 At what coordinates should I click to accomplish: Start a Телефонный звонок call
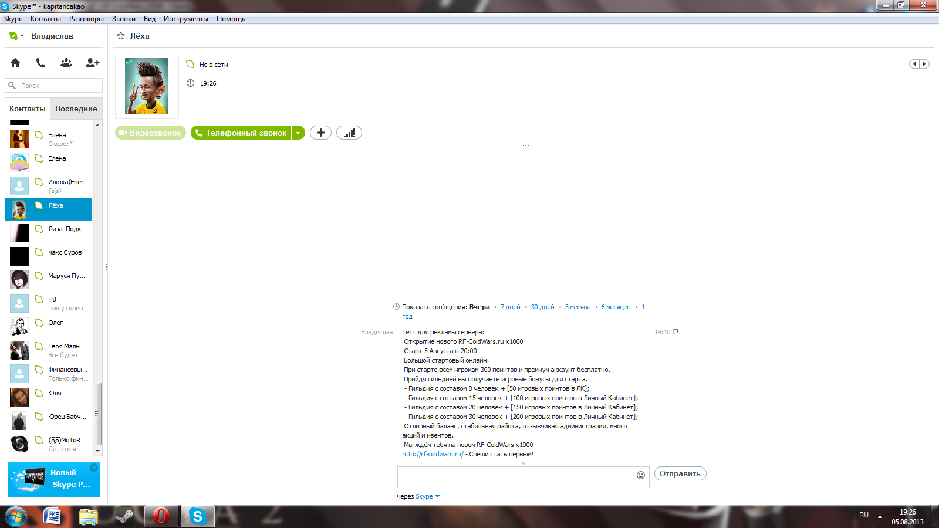coord(241,133)
